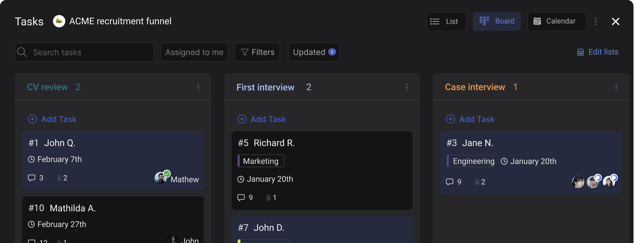Open the Filters dropdown

[x=257, y=52]
